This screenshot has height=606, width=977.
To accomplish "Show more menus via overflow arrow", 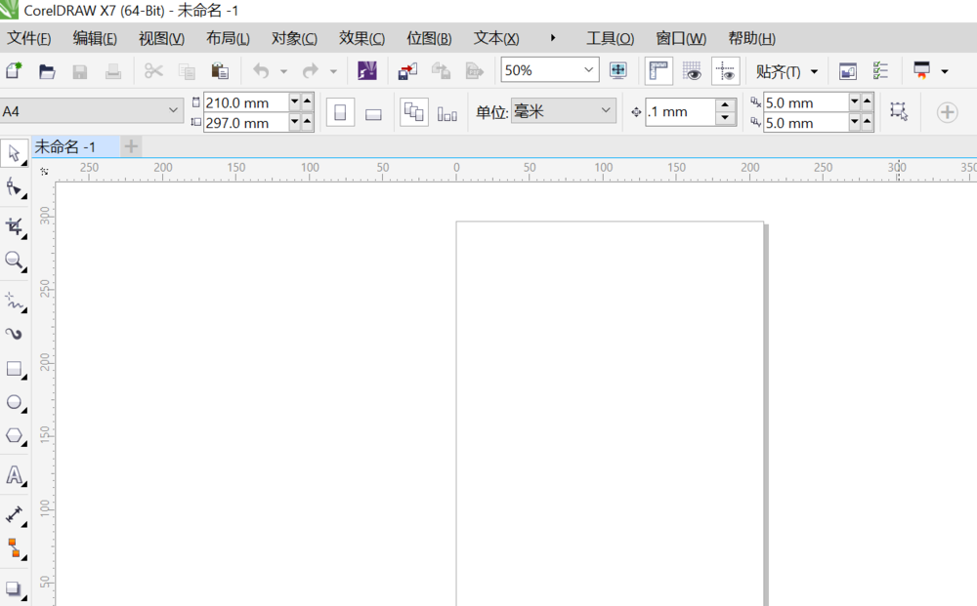I will click(x=553, y=38).
